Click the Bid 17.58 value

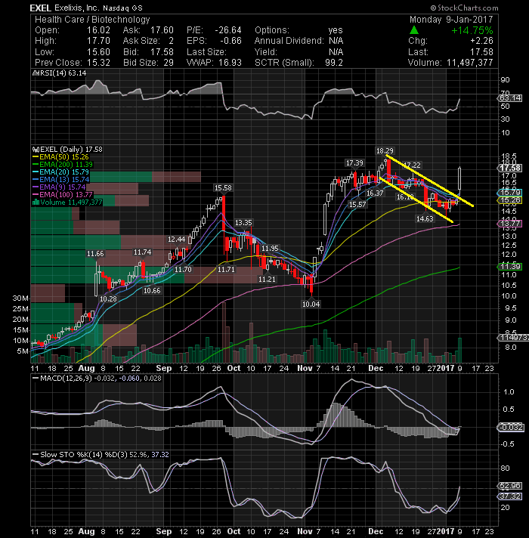tap(162, 52)
